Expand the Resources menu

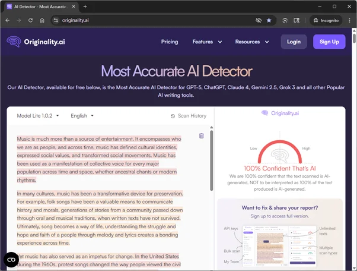(x=252, y=42)
